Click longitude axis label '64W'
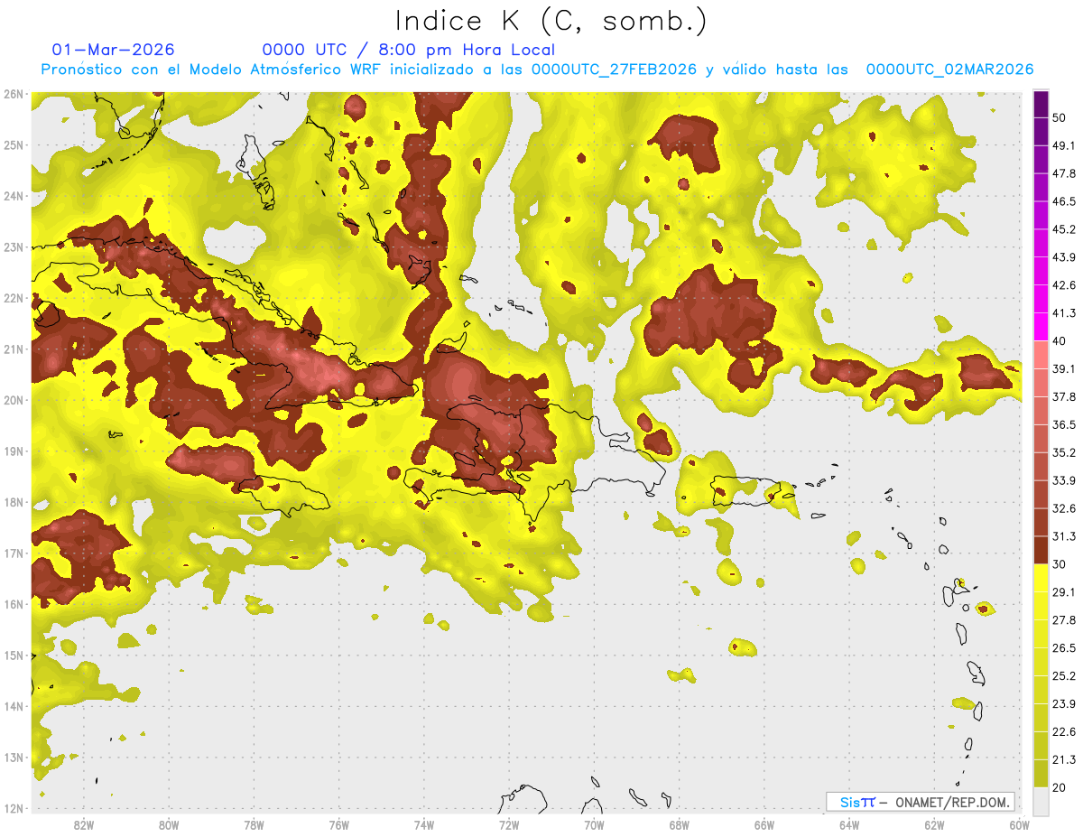The image size is (1083, 837). click(x=849, y=824)
